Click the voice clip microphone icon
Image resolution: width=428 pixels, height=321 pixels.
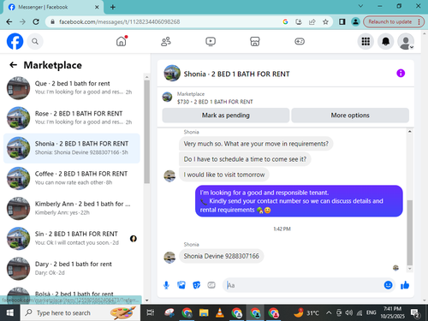coord(166,285)
